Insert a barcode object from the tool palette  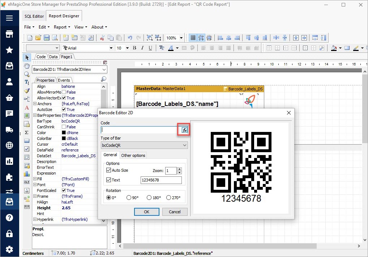[27, 207]
